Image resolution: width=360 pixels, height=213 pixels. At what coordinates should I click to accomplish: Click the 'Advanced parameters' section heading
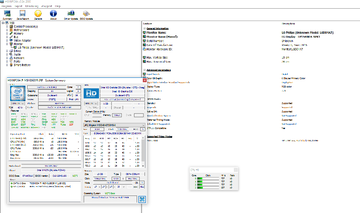(x=159, y=70)
